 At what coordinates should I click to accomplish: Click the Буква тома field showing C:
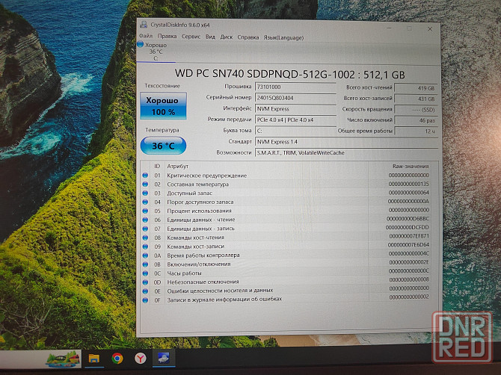pyautogui.click(x=295, y=131)
